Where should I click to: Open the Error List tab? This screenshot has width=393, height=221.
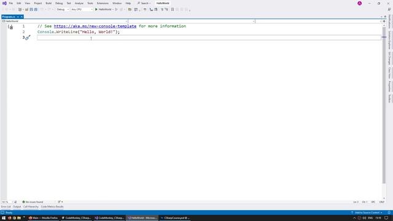pos(6,207)
